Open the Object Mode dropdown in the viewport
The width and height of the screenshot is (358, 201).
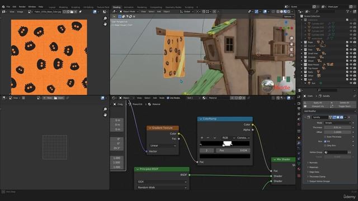(129, 11)
